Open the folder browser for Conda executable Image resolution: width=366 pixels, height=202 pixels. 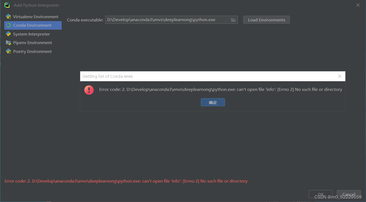tap(233, 20)
